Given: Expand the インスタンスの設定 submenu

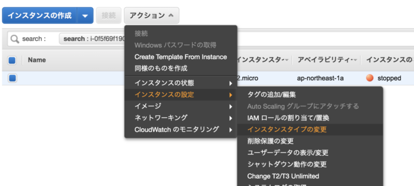Looking at the screenshot, I should pyautogui.click(x=181, y=95).
